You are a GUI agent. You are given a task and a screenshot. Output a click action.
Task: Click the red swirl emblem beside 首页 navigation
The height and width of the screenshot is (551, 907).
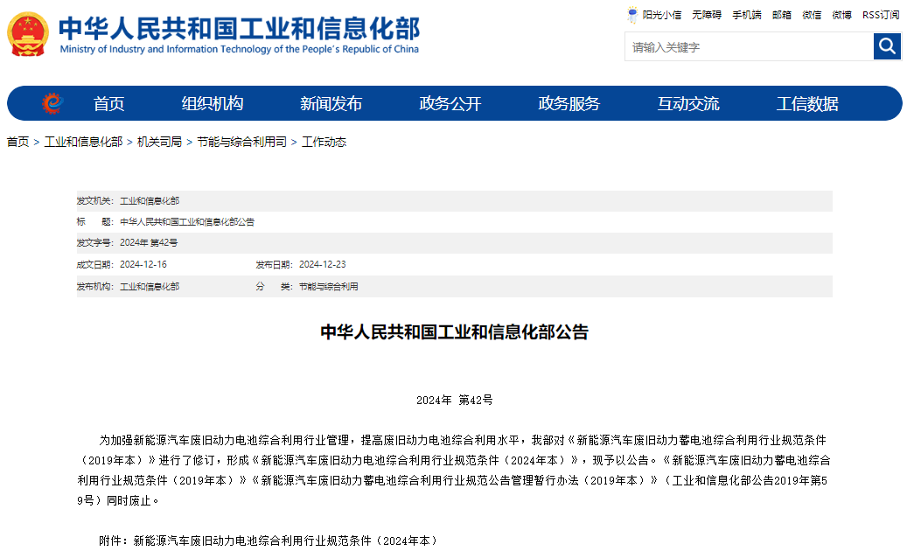click(x=52, y=102)
